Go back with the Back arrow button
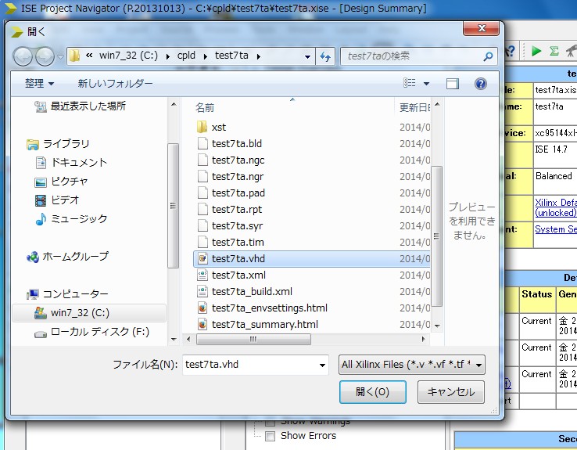Viewport: 577px width, 450px height. (23, 56)
